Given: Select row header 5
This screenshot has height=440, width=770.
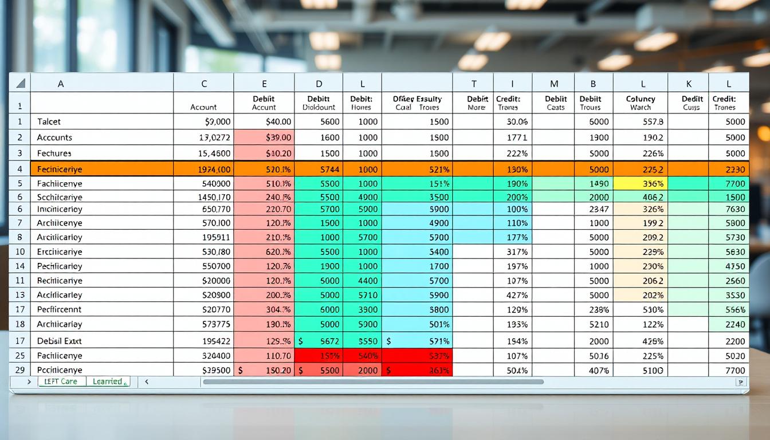Looking at the screenshot, I should click(20, 184).
